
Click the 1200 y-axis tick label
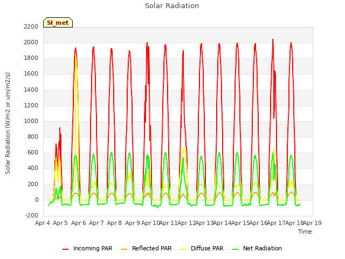click(31, 105)
